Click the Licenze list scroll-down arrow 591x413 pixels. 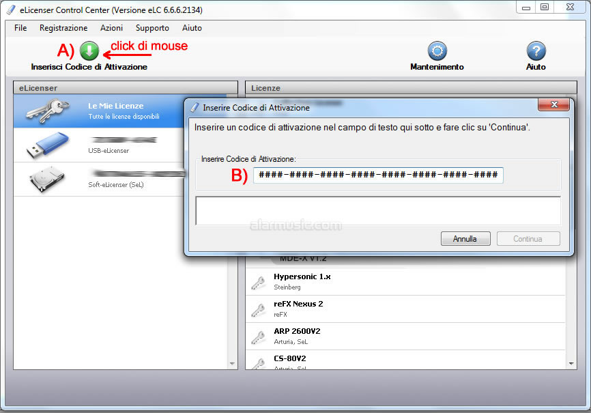pyautogui.click(x=571, y=364)
